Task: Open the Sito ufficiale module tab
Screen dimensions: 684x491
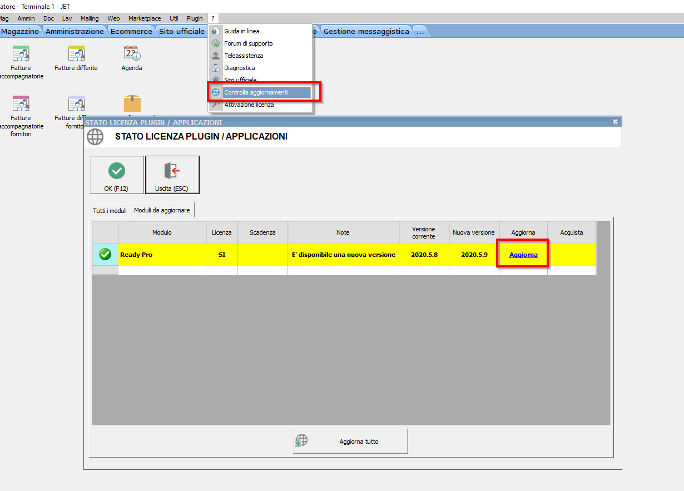Action: (x=182, y=31)
